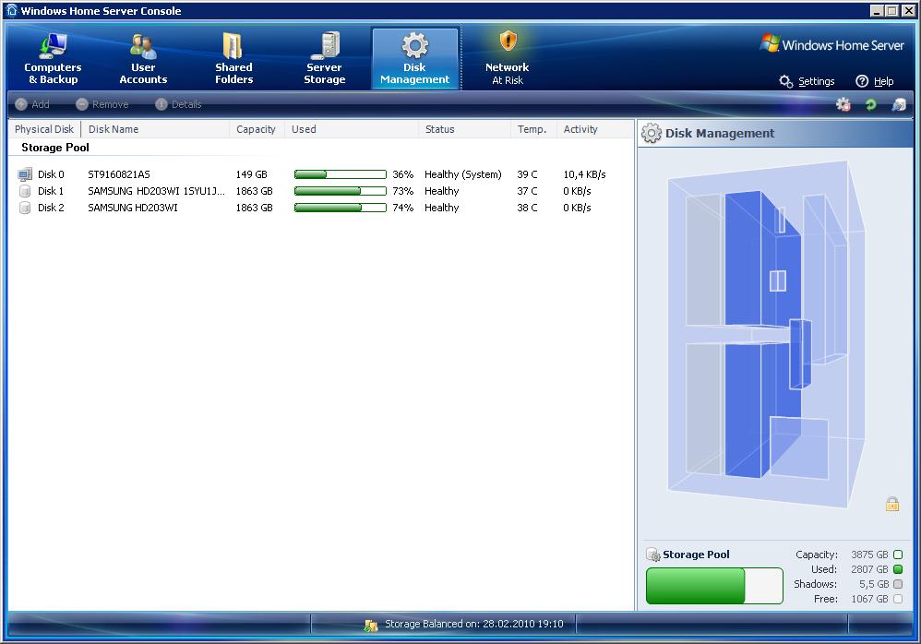
Task: Open the Settings dialog
Action: click(807, 81)
